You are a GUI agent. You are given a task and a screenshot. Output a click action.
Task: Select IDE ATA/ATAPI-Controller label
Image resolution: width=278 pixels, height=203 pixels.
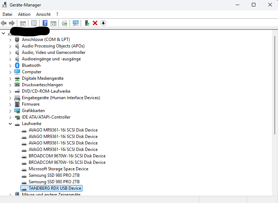point(46,117)
